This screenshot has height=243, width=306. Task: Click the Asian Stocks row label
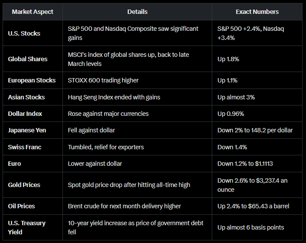pos(26,97)
